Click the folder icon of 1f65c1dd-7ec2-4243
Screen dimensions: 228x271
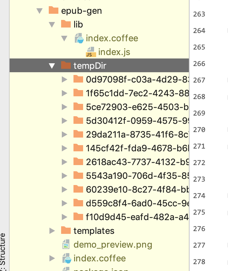[78, 93]
